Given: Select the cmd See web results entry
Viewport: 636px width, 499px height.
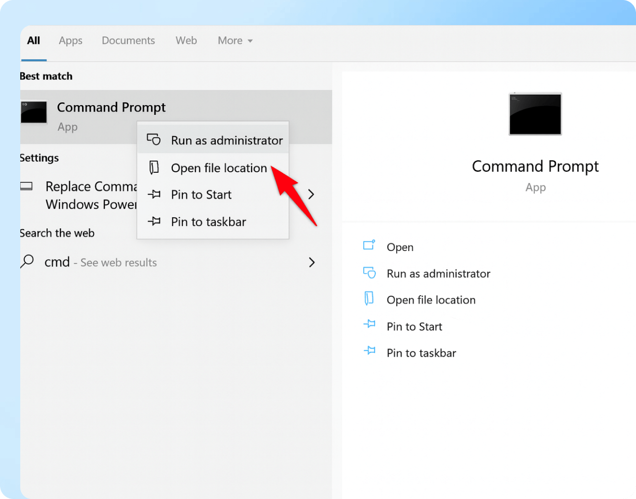Looking at the screenshot, I should (176, 262).
